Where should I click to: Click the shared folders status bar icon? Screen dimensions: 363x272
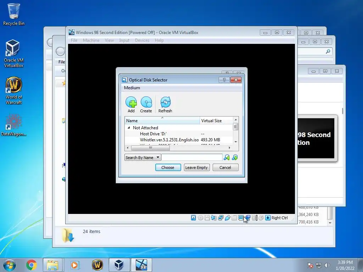coord(234,218)
